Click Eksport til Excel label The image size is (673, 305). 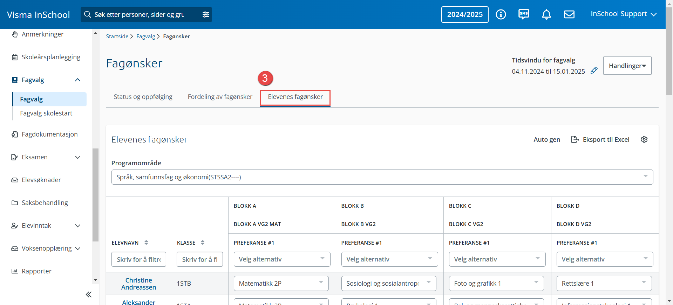(x=606, y=139)
